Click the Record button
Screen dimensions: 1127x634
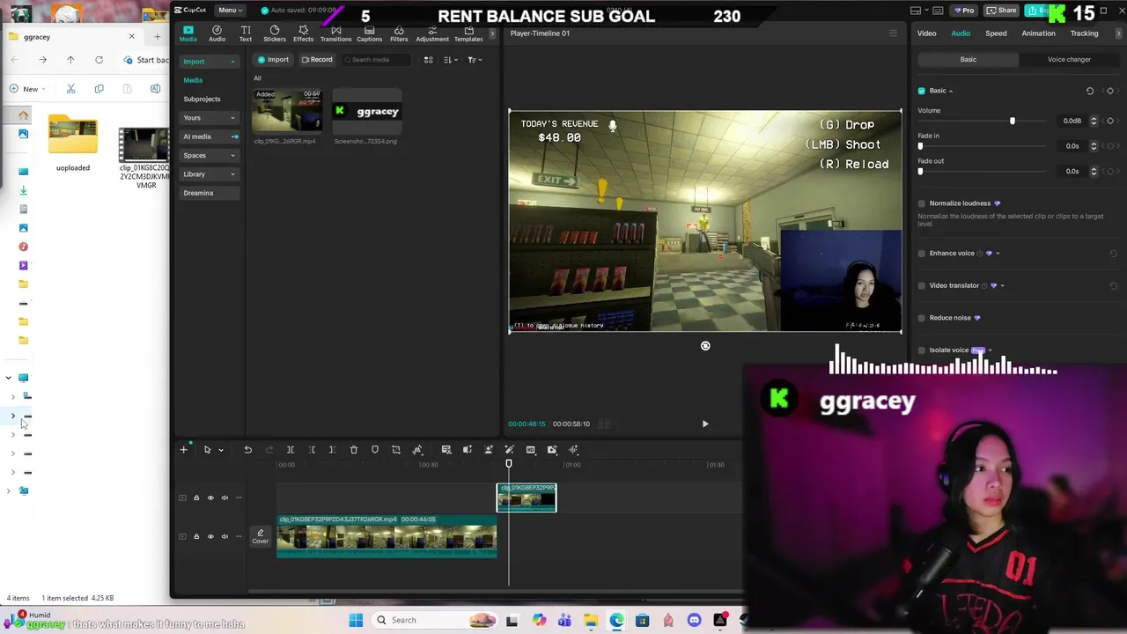[x=317, y=60]
